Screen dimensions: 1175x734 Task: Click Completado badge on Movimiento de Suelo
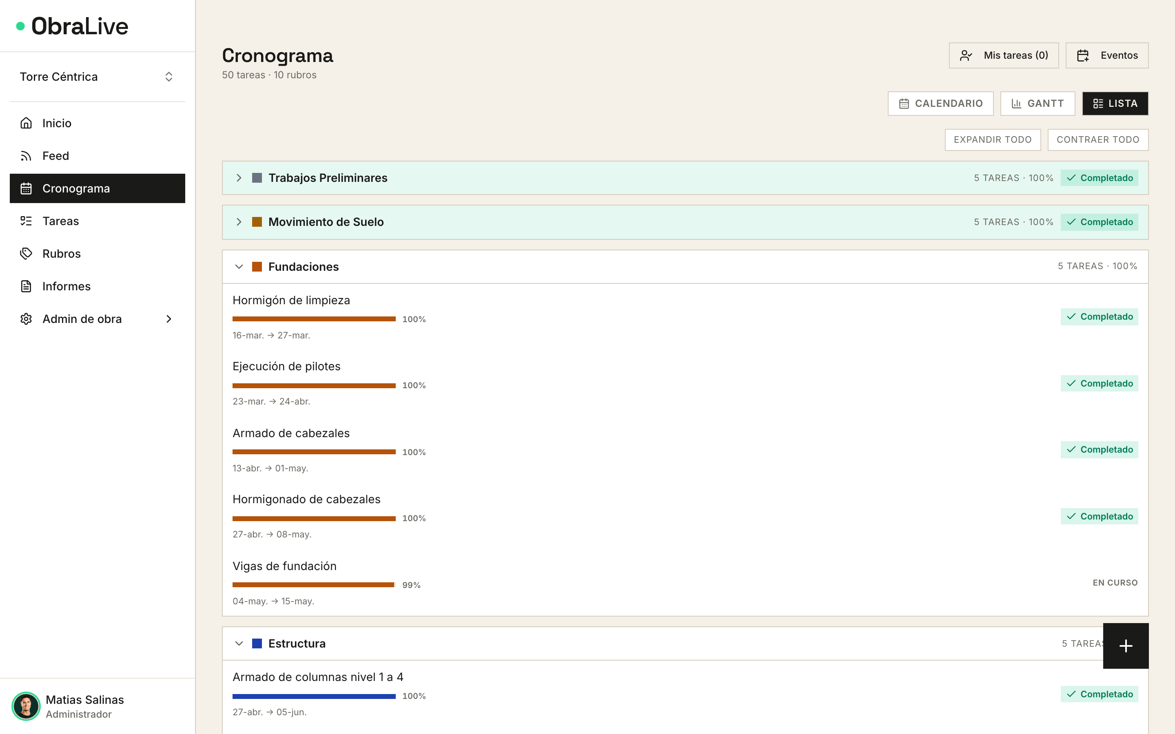(1099, 222)
